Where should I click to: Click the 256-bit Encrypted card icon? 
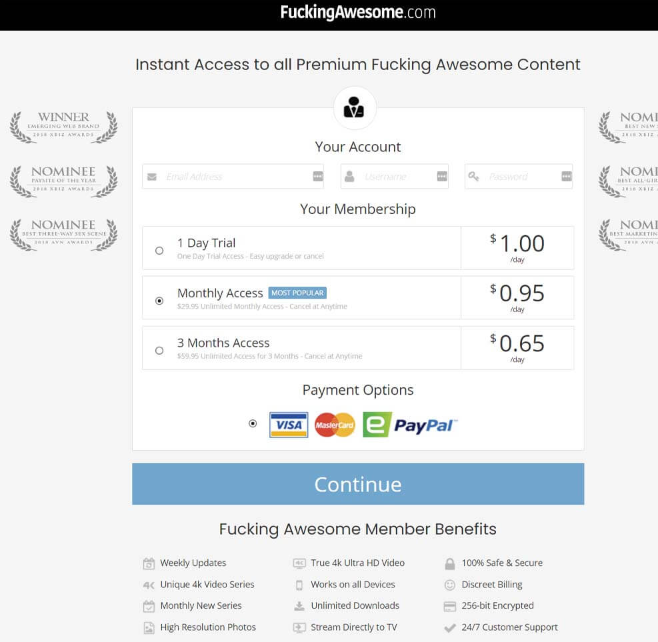(450, 607)
